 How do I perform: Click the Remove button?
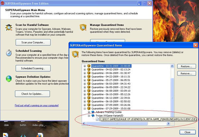(x=186, y=73)
